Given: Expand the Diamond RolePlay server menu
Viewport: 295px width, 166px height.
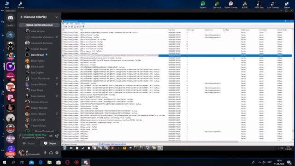Looking at the screenshot, I should (x=57, y=17).
